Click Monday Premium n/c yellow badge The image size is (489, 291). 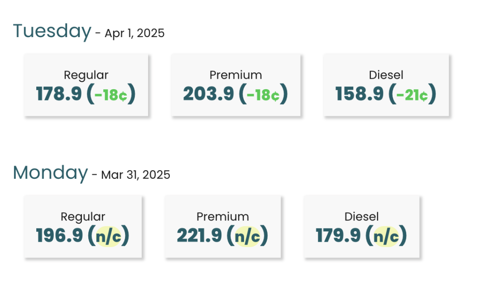coord(247,237)
